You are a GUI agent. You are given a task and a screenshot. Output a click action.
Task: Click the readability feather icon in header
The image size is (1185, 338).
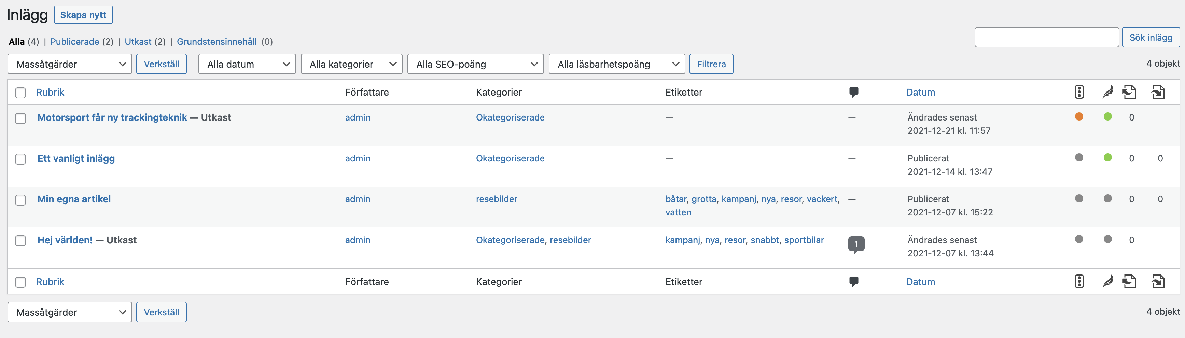point(1108,92)
